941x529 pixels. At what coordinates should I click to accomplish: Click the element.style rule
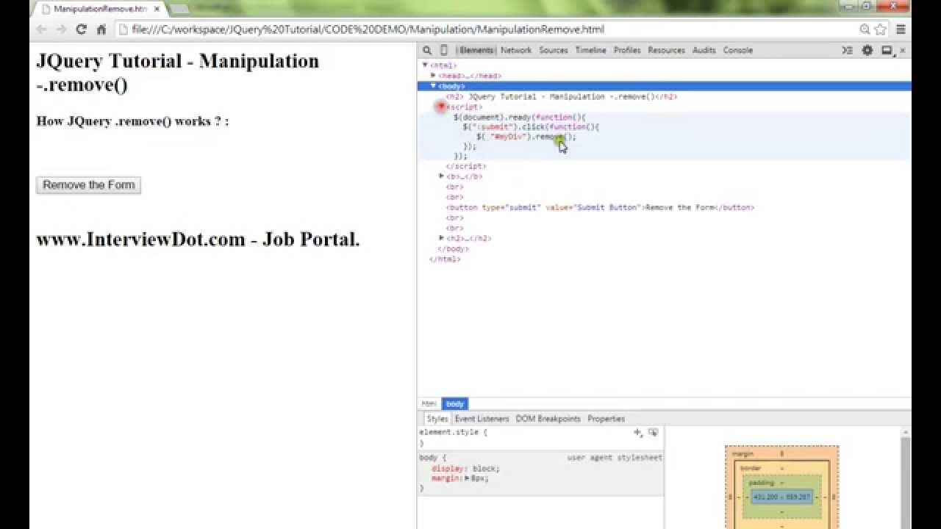453,433
